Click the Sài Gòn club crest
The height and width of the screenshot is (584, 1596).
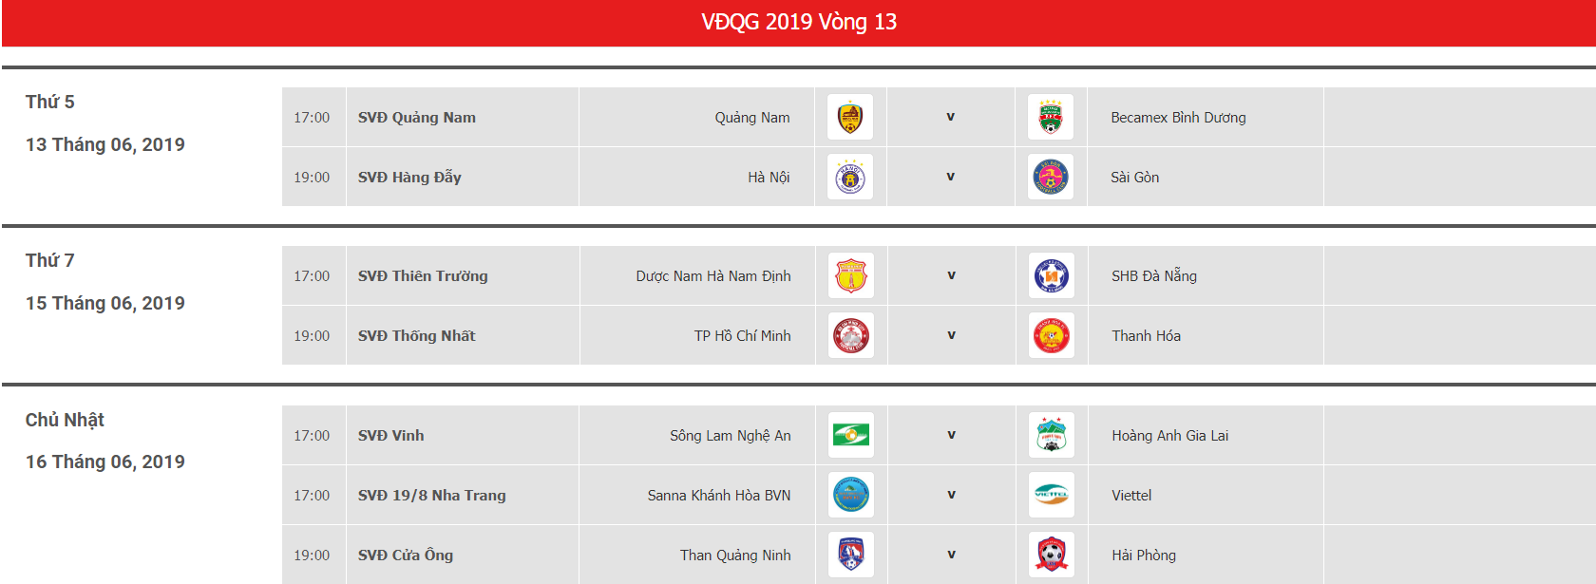[1050, 178]
